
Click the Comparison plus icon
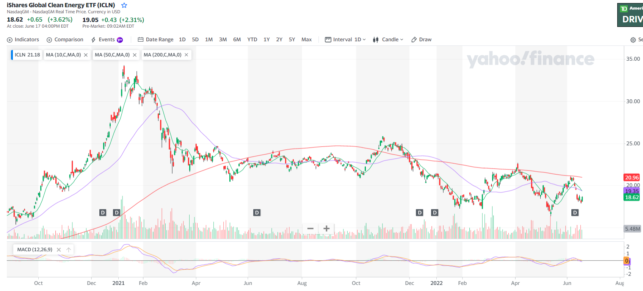(49, 40)
